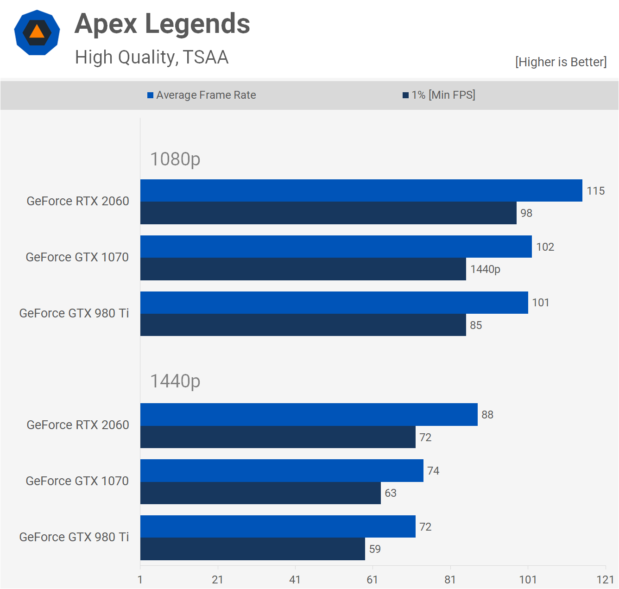Click the average bar labeled 88
Image resolution: width=619 pixels, height=589 pixels.
(x=309, y=414)
